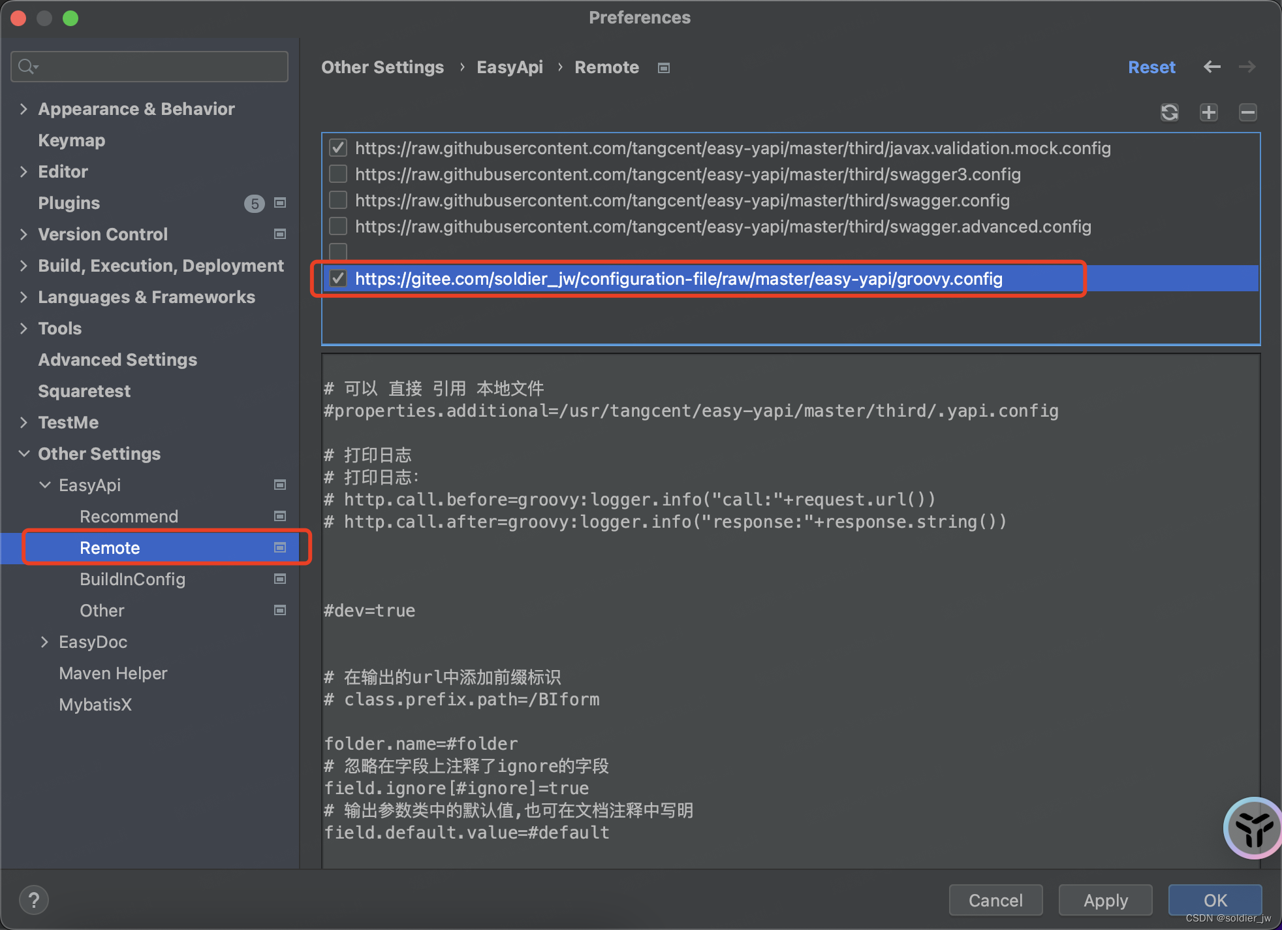Enable the swagger3.config checkbox
This screenshot has height=930, width=1282.
coord(338,174)
